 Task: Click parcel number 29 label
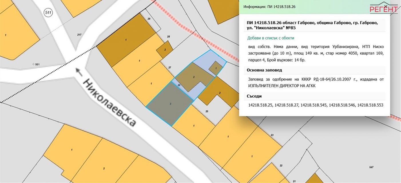point(149,19)
